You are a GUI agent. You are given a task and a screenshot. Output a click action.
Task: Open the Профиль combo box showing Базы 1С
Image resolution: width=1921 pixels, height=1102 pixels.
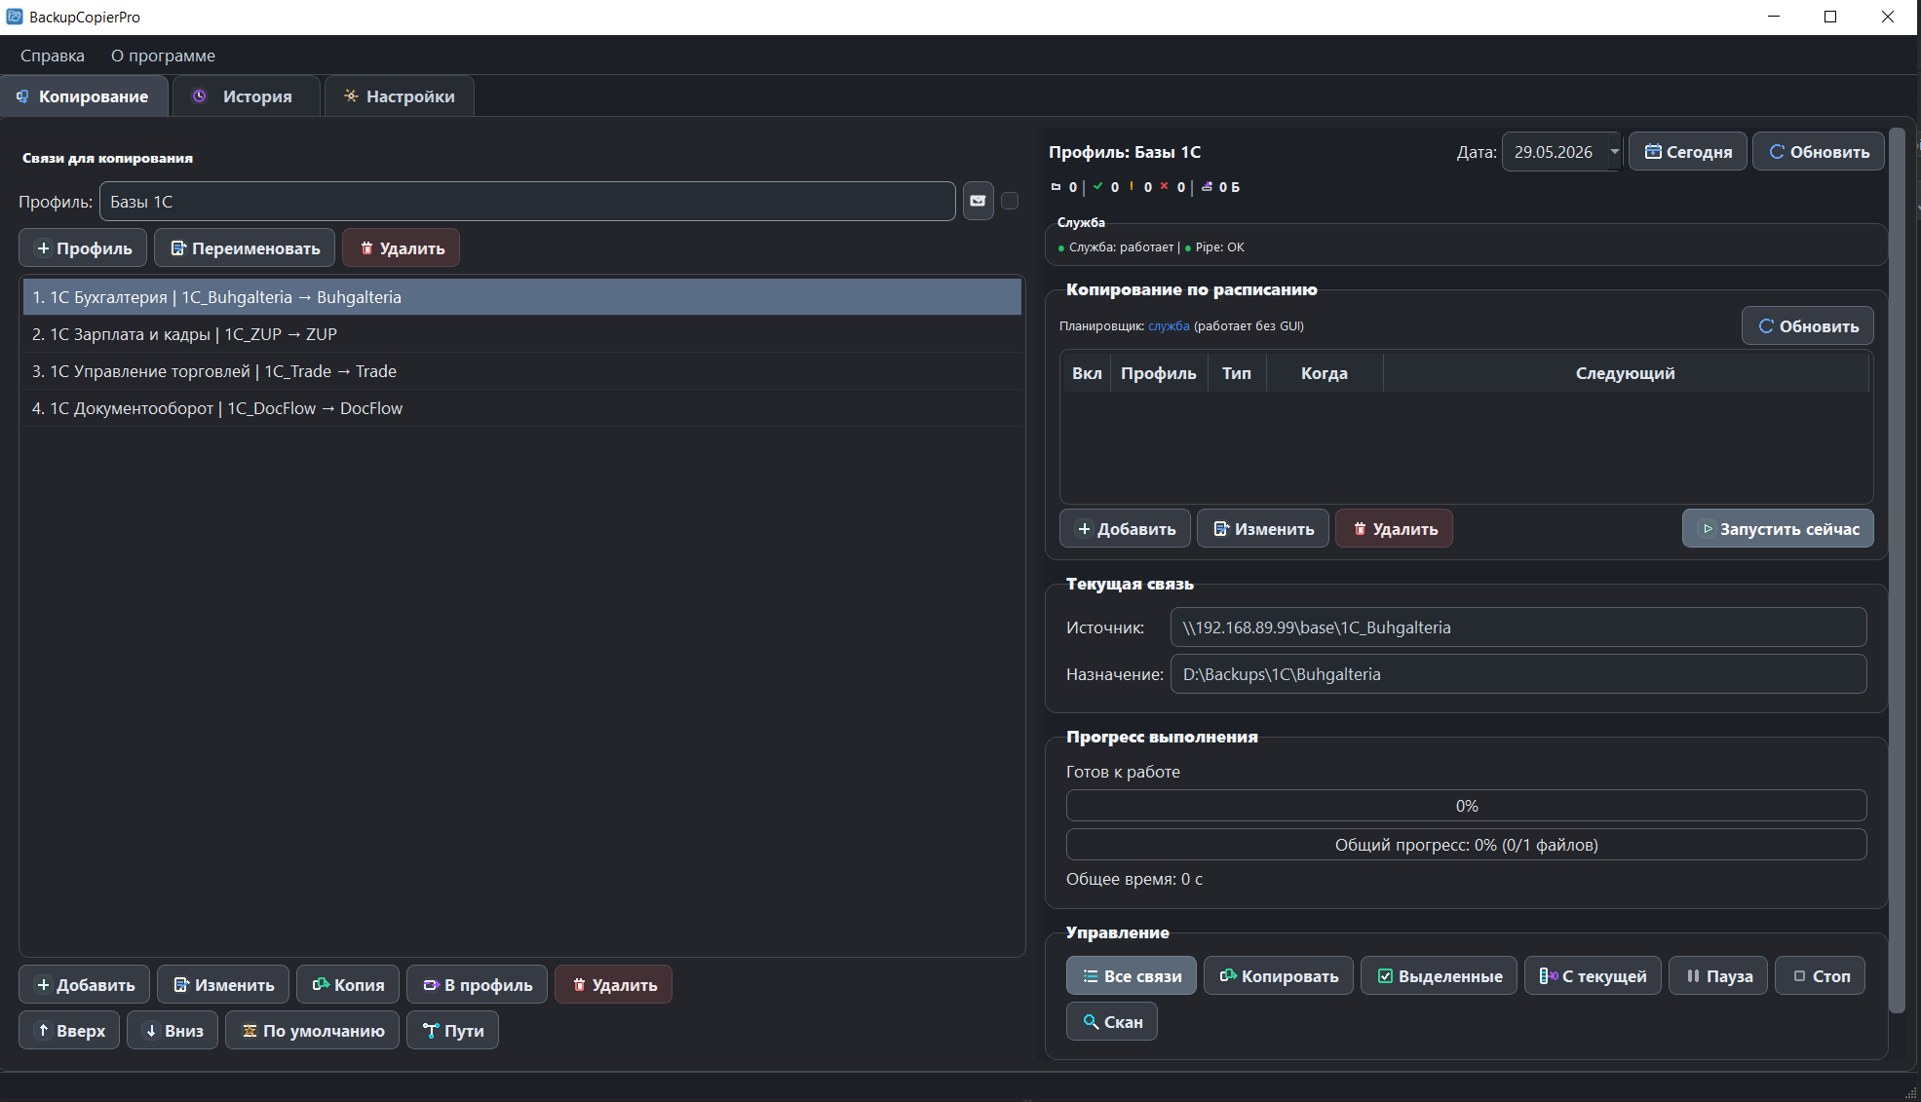(x=527, y=202)
